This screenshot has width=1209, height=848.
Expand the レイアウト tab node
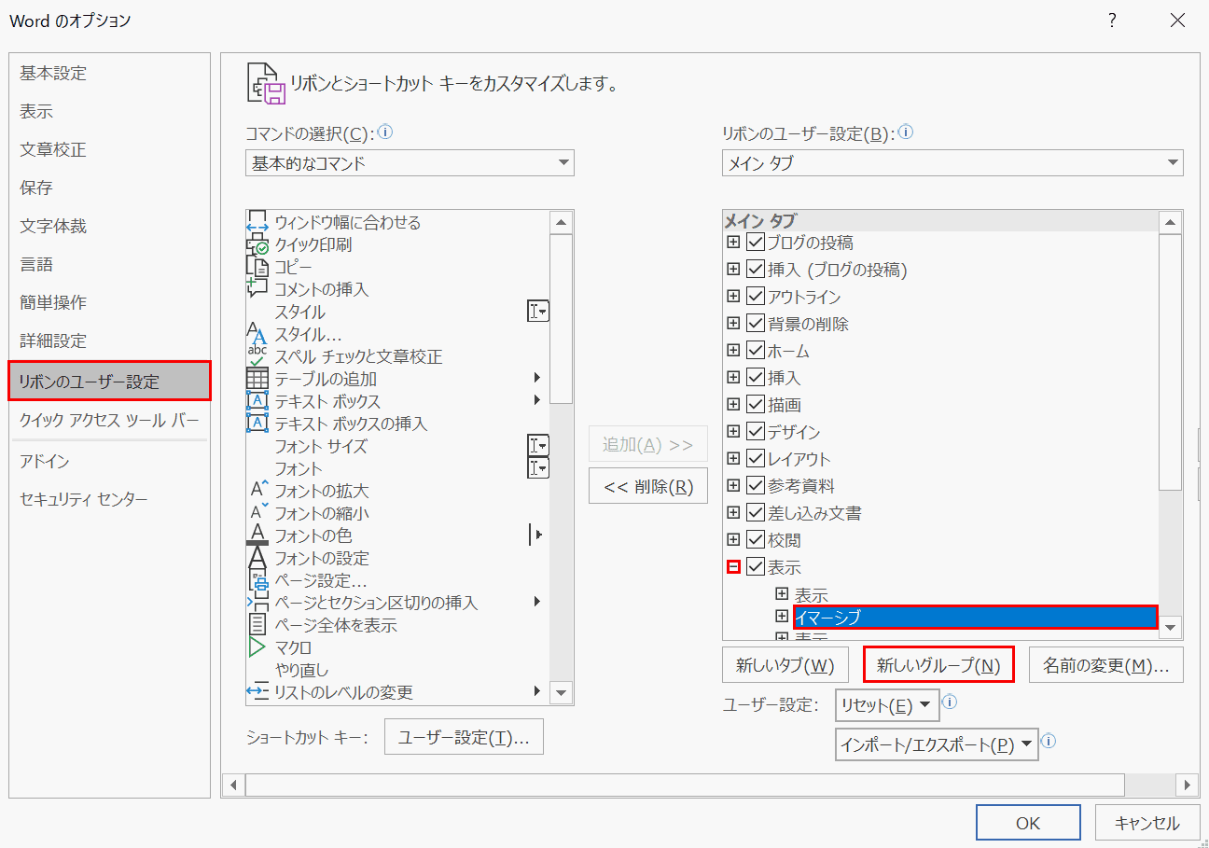[733, 459]
